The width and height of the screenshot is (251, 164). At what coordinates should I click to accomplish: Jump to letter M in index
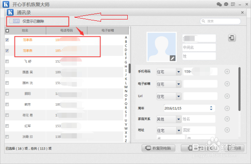[x=126, y=87]
